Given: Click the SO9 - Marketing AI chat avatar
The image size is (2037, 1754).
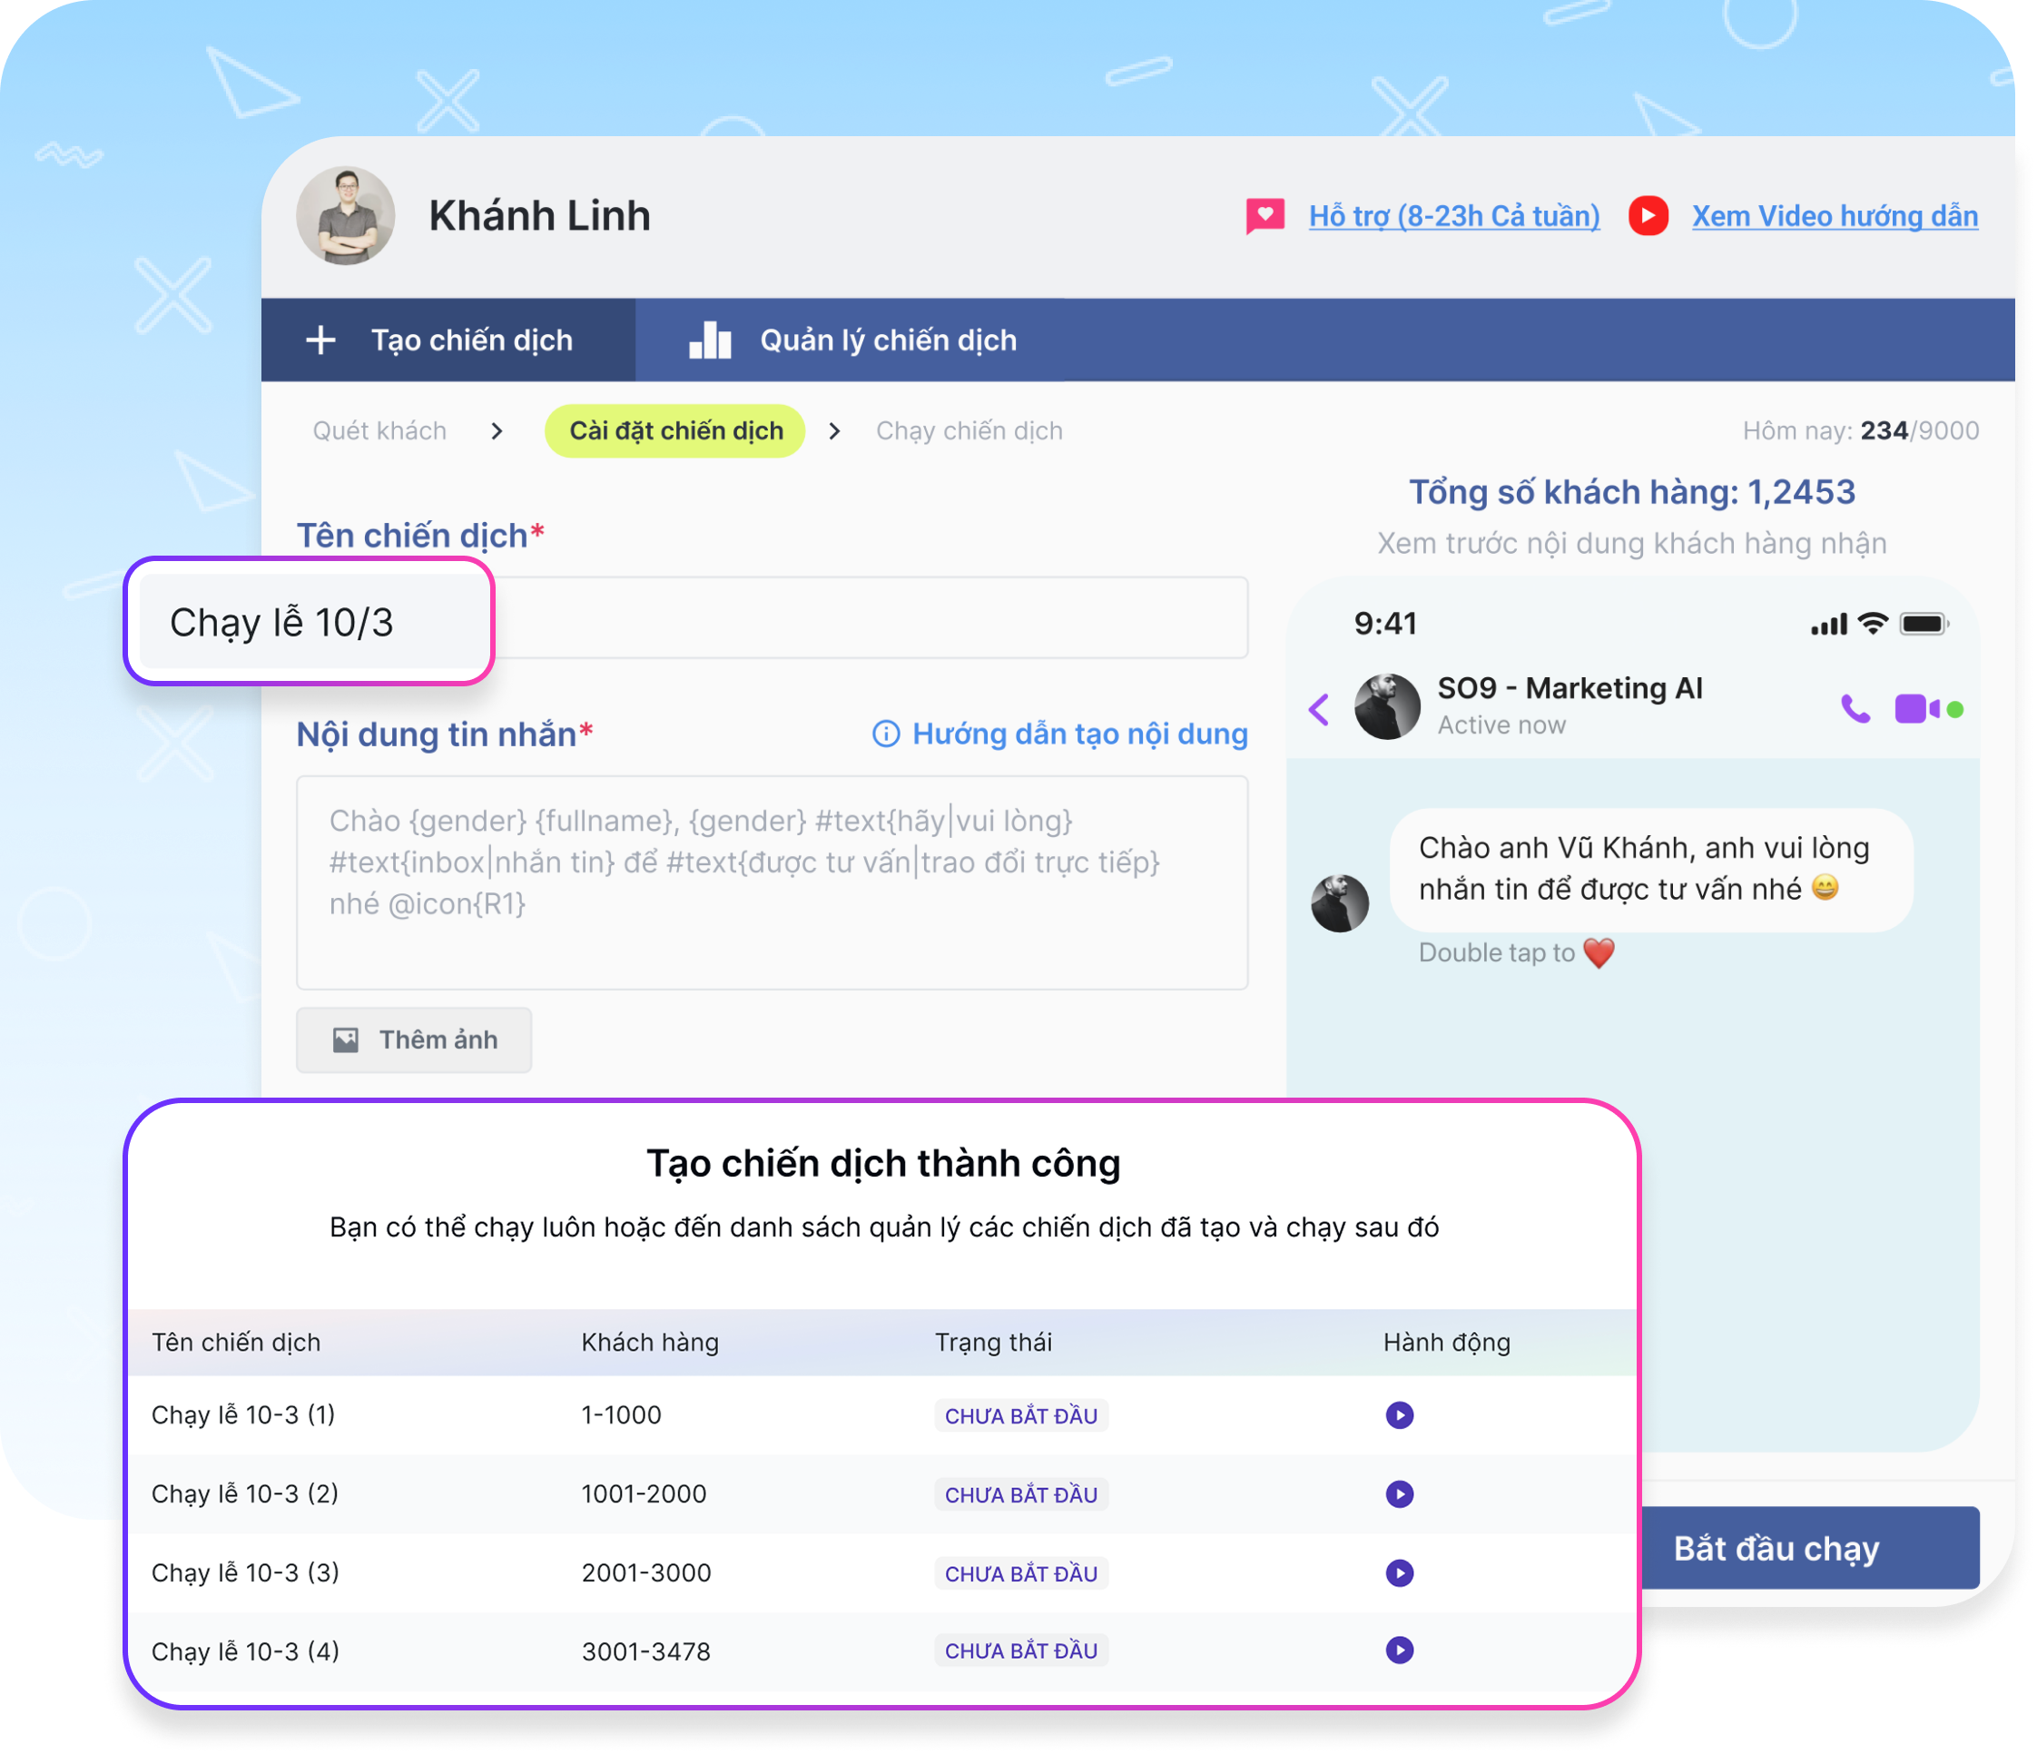Looking at the screenshot, I should [x=1387, y=706].
